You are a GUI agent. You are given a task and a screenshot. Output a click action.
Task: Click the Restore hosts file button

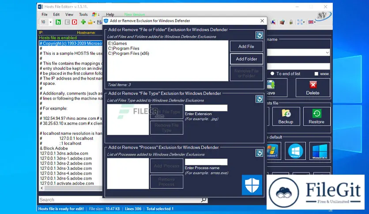click(316, 116)
